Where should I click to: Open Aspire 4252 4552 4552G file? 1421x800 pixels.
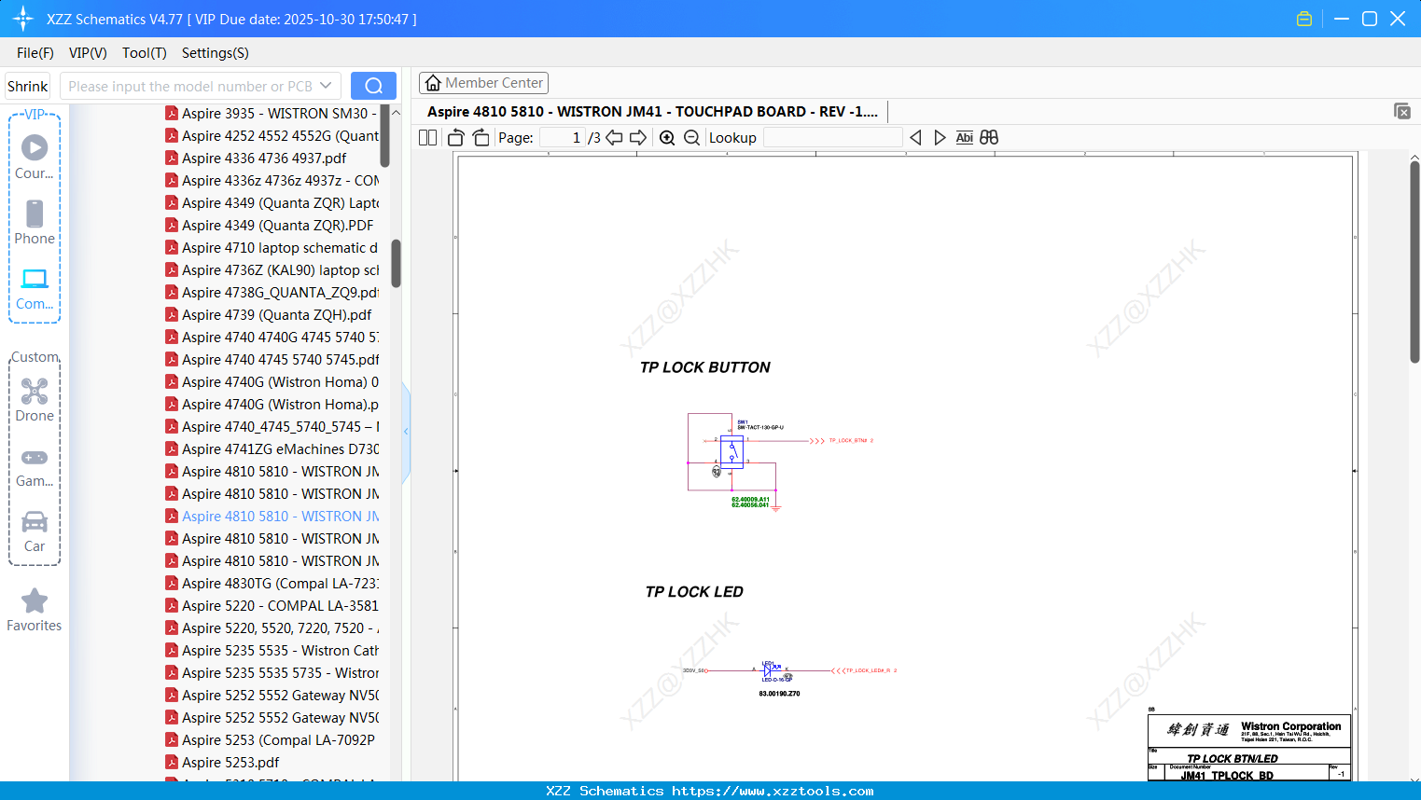[x=272, y=136]
